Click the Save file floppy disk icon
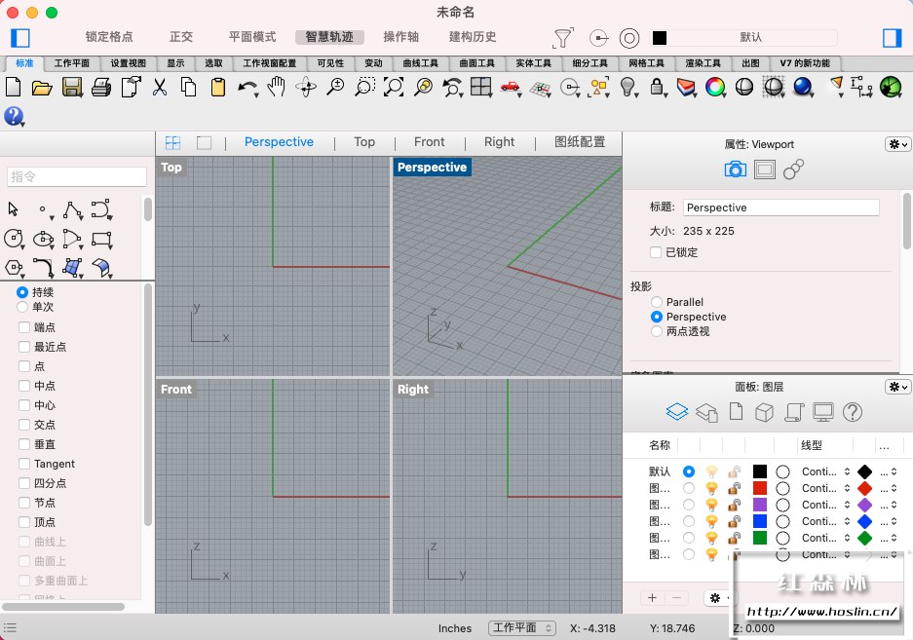 click(x=71, y=88)
